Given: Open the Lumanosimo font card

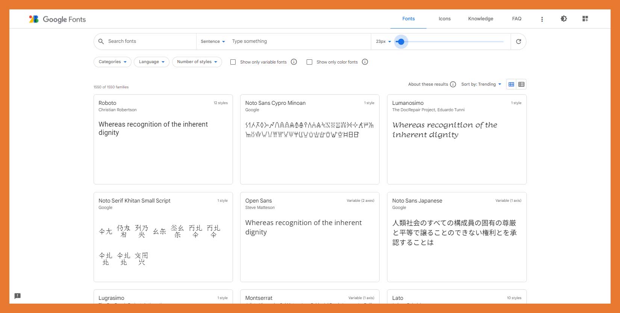Looking at the screenshot, I should click(457, 139).
